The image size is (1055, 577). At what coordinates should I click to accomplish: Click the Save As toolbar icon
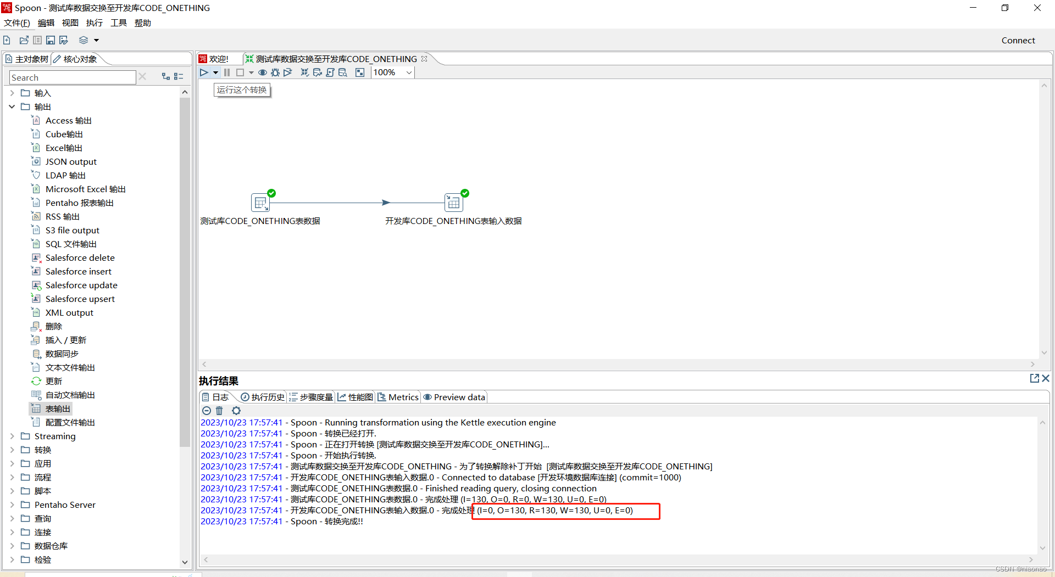click(x=64, y=40)
